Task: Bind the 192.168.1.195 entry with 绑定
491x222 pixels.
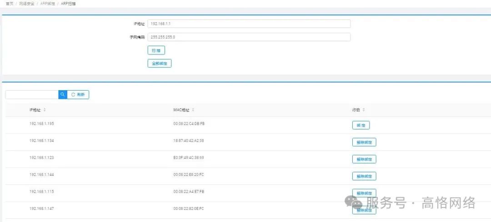Action: coord(361,125)
